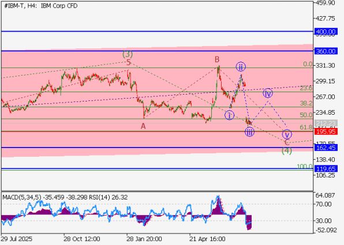The height and width of the screenshot is (245, 344).
Task: Select the red wave B label
Action: point(217,59)
